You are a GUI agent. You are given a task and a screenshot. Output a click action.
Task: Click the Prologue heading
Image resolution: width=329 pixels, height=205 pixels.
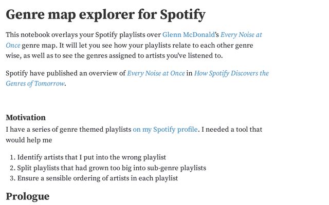(27, 196)
